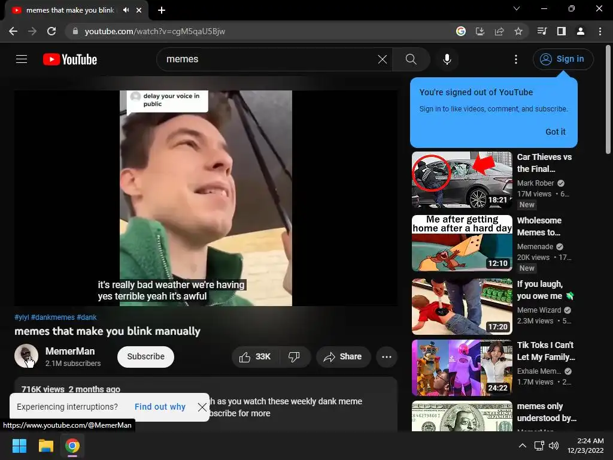The width and height of the screenshot is (613, 460).
Task: Open Wholesome Memes video thumbnail
Action: click(462, 243)
